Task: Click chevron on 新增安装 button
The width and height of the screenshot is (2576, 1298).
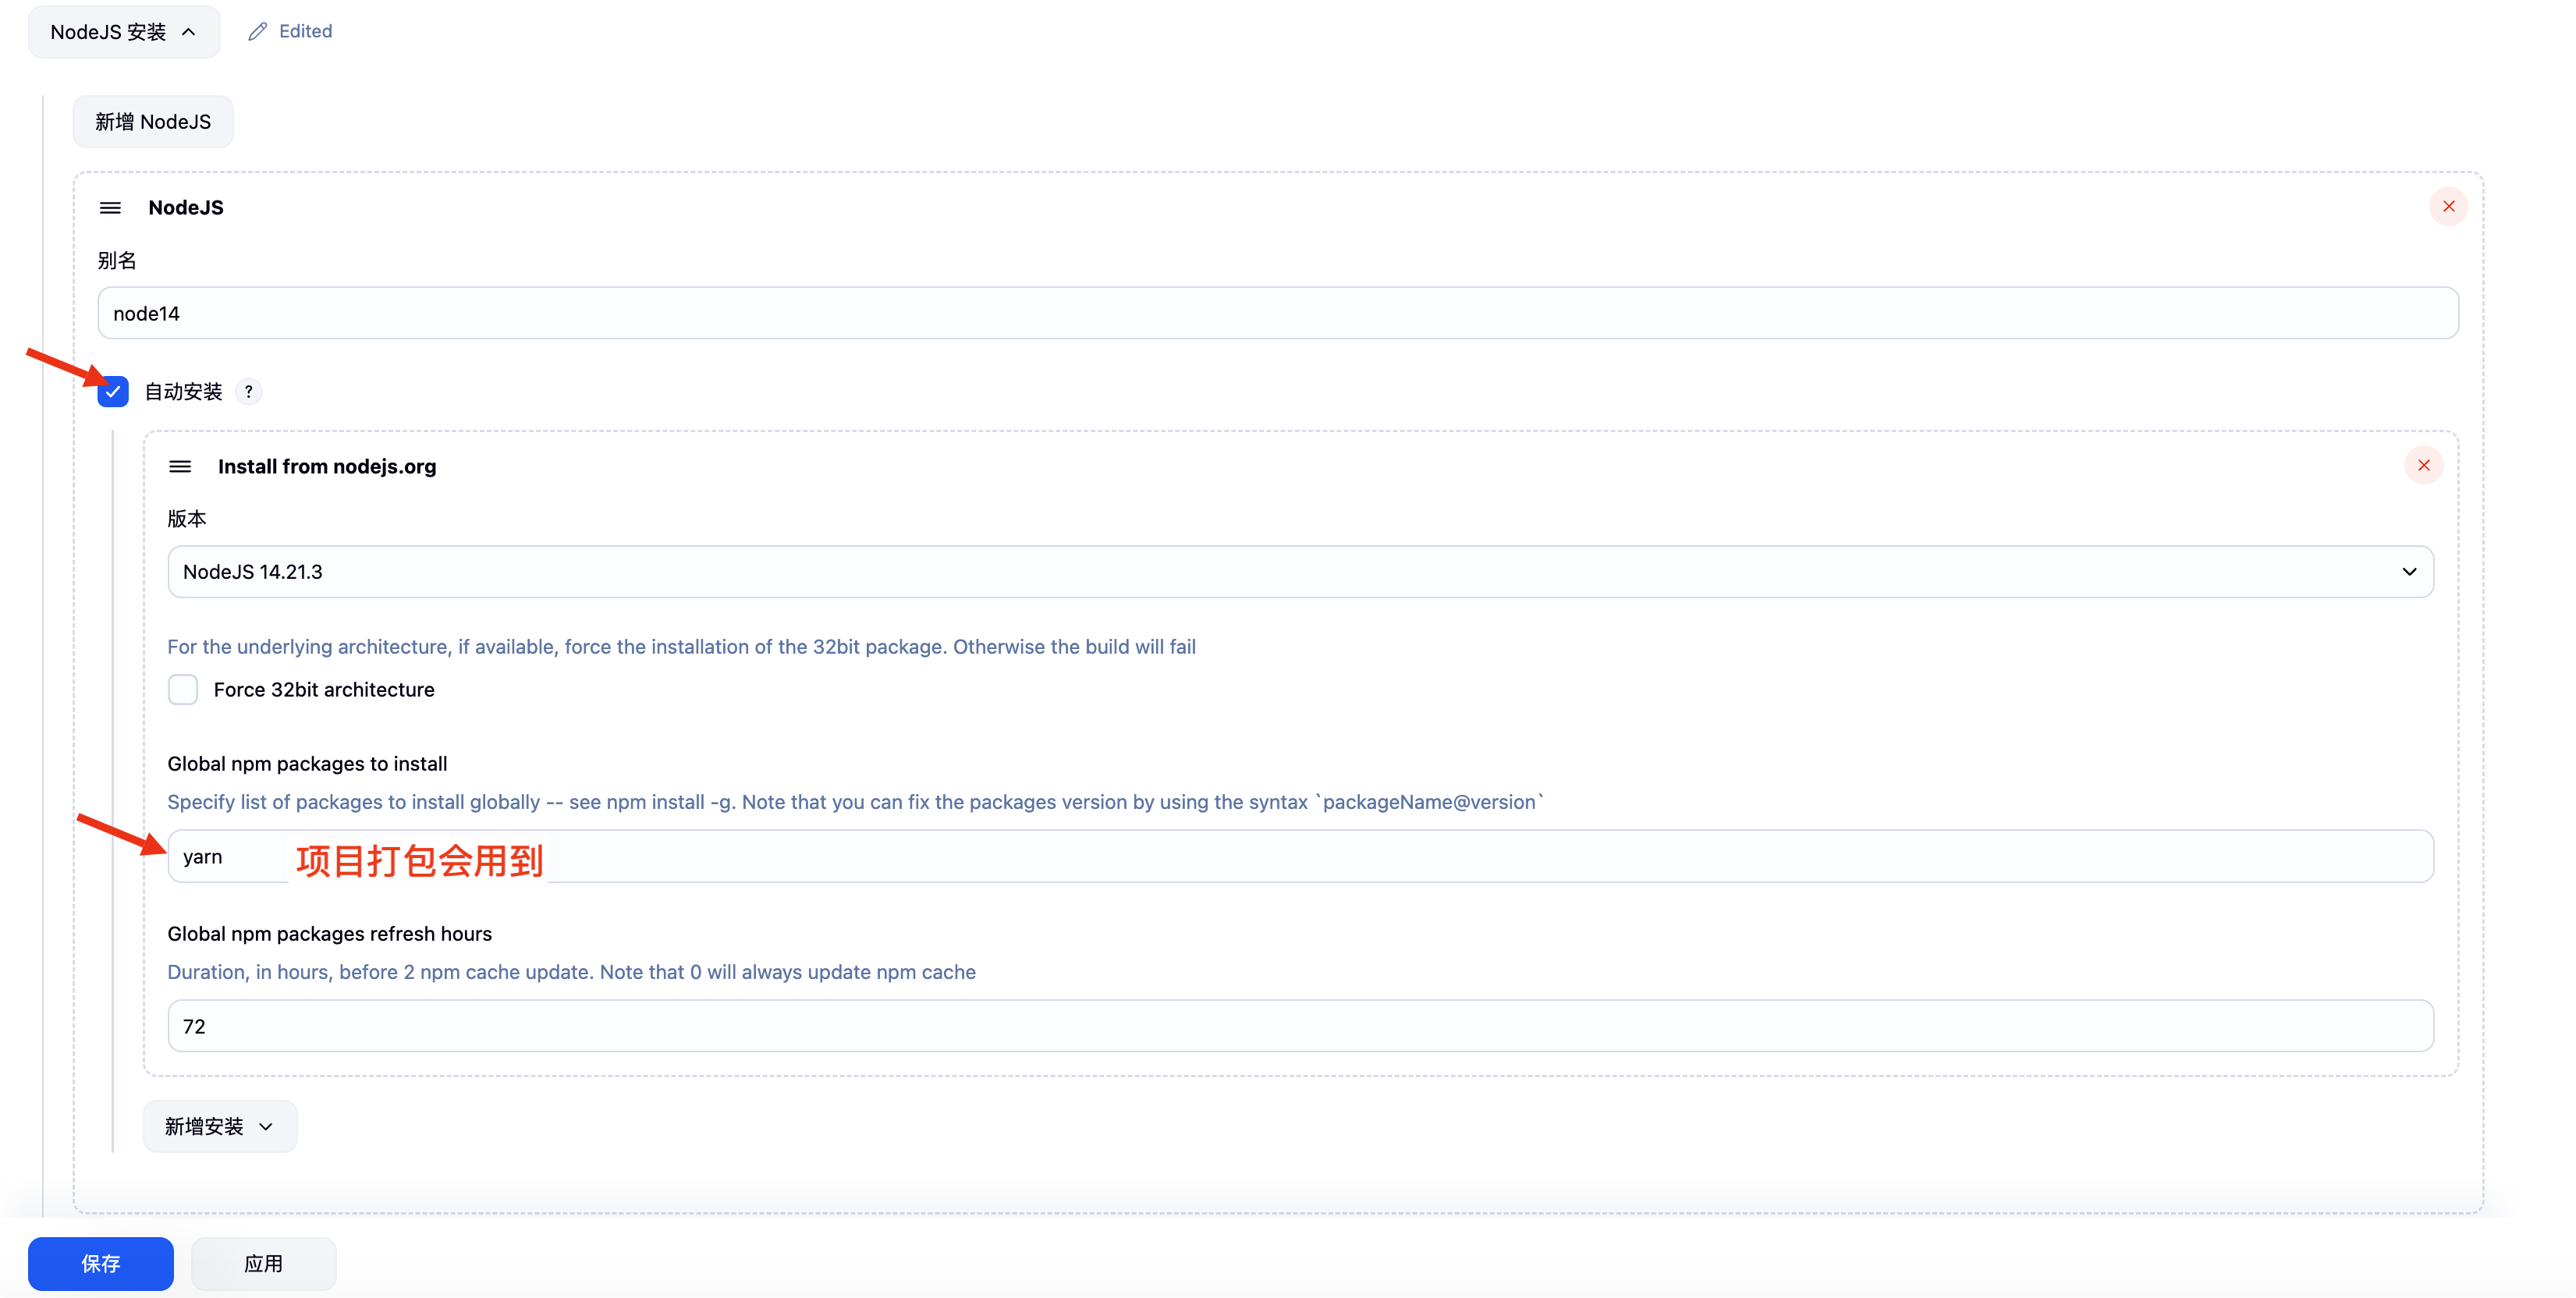Action: tap(266, 1126)
